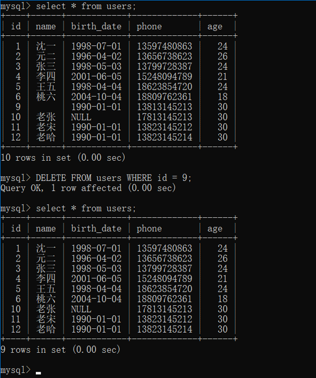Click date 2001-06-05 in the 10-row table
Image resolution: width=316 pixels, height=378 pixels.
point(96,76)
